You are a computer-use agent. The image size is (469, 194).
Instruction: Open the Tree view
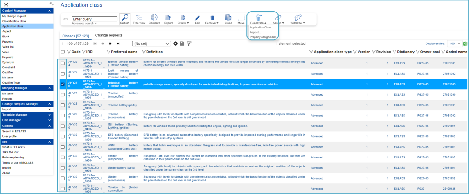click(138, 19)
